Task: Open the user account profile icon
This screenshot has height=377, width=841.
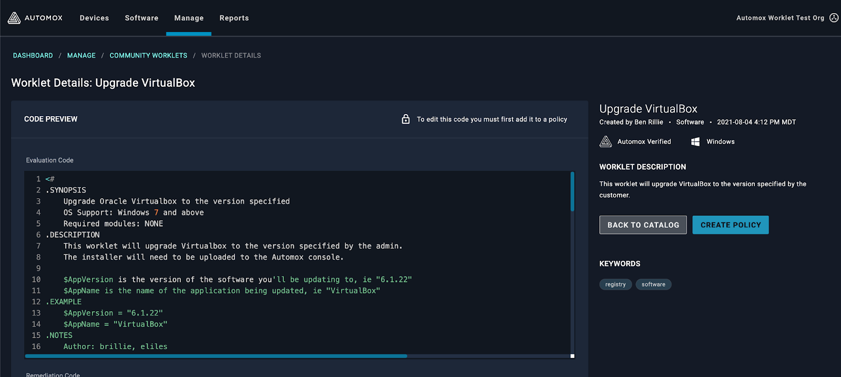Action: pos(834,18)
